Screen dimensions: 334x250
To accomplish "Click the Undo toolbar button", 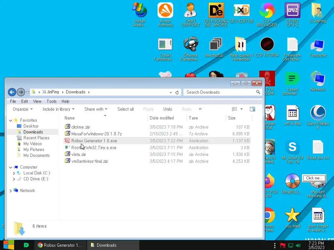I will [168, 109].
